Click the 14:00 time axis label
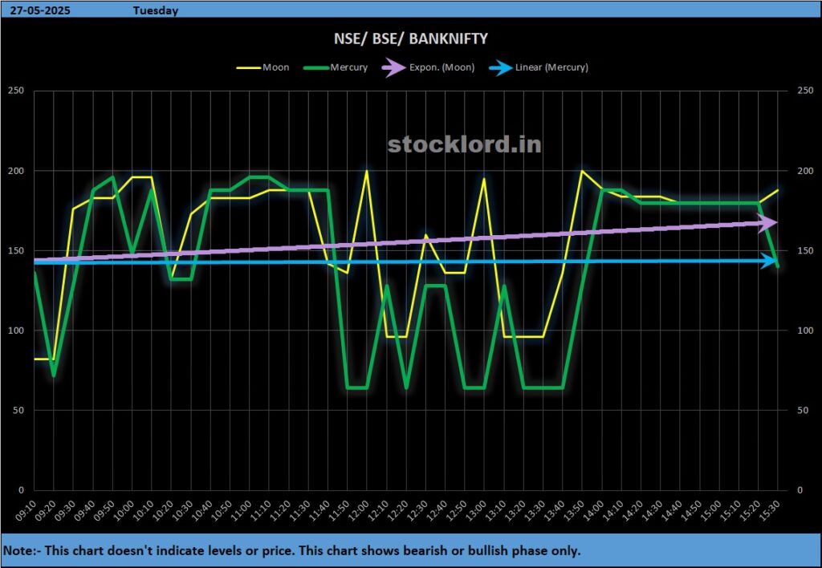822x568 pixels. 593,510
